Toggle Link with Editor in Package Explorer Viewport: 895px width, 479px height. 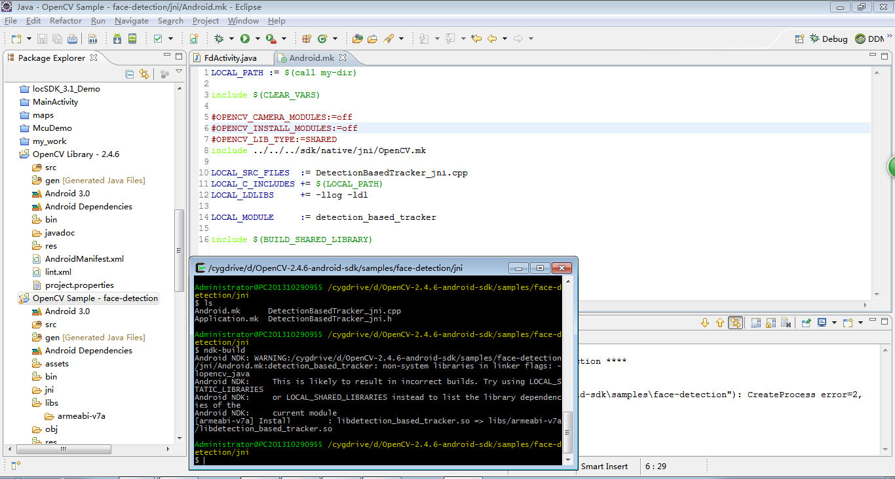144,74
